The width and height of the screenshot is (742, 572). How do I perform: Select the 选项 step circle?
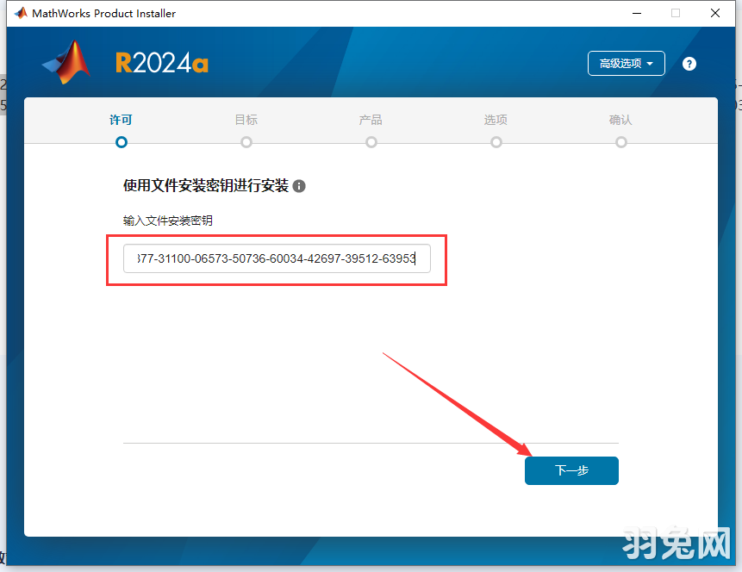click(496, 142)
